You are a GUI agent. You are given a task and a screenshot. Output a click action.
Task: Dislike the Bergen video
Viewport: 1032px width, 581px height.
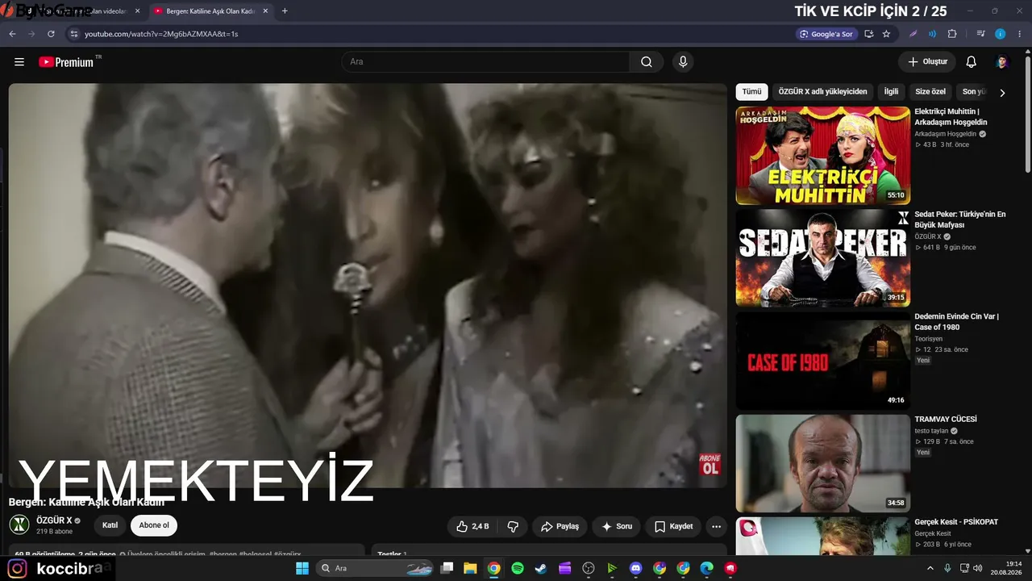click(513, 526)
